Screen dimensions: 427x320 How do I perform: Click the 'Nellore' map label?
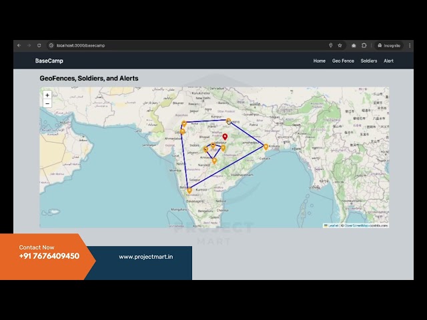[x=221, y=201]
